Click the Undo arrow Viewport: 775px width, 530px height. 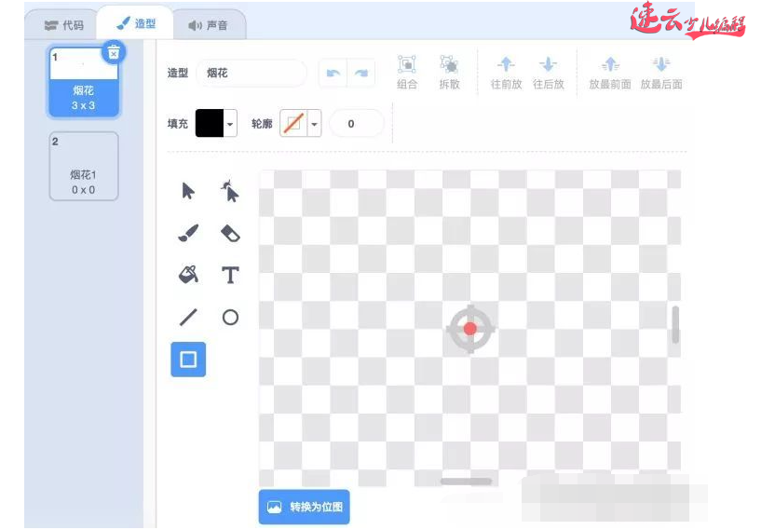[x=333, y=74]
